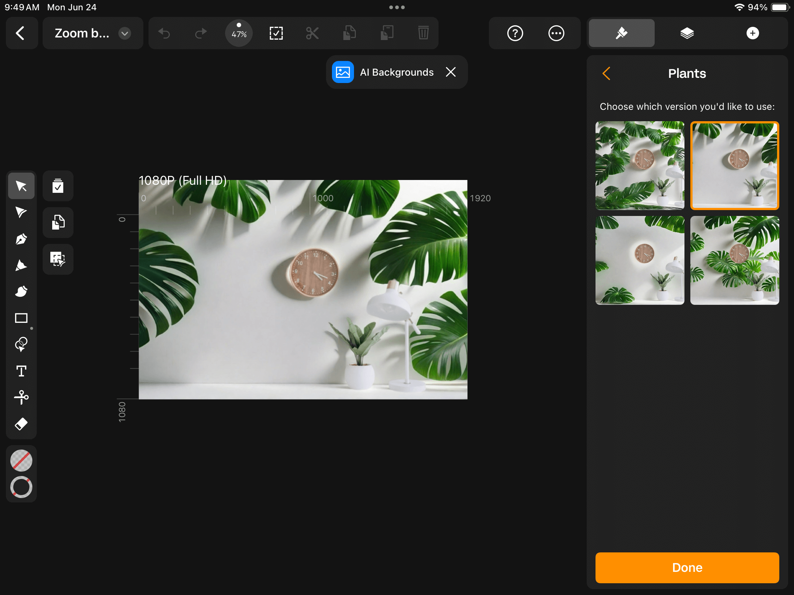Open the Layers panel
794x595 pixels.
686,34
